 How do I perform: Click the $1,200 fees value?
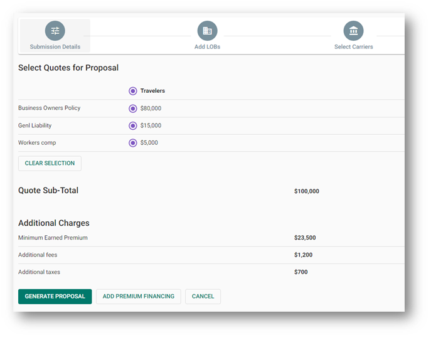click(303, 255)
